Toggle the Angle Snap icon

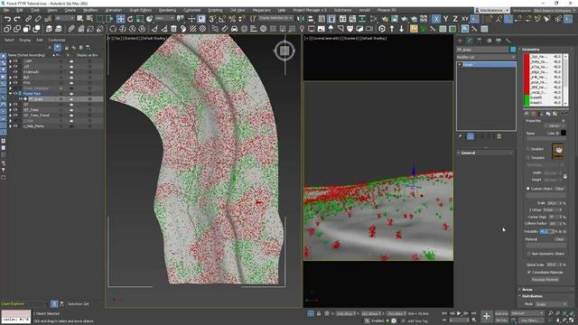point(222,19)
